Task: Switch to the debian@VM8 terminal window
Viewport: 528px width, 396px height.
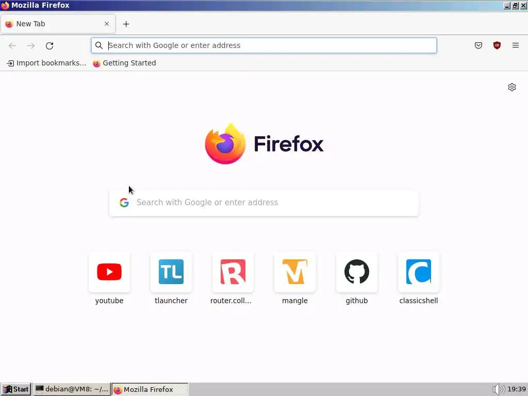Action: tap(72, 389)
